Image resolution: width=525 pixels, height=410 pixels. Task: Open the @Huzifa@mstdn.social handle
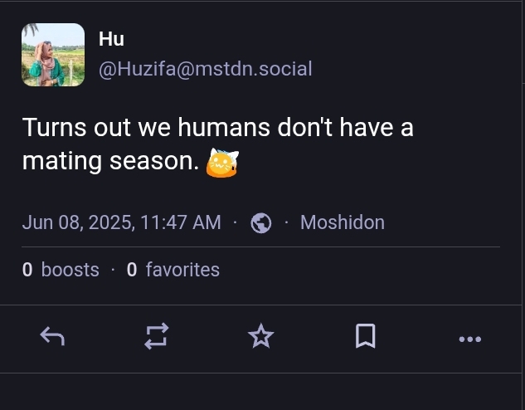205,69
